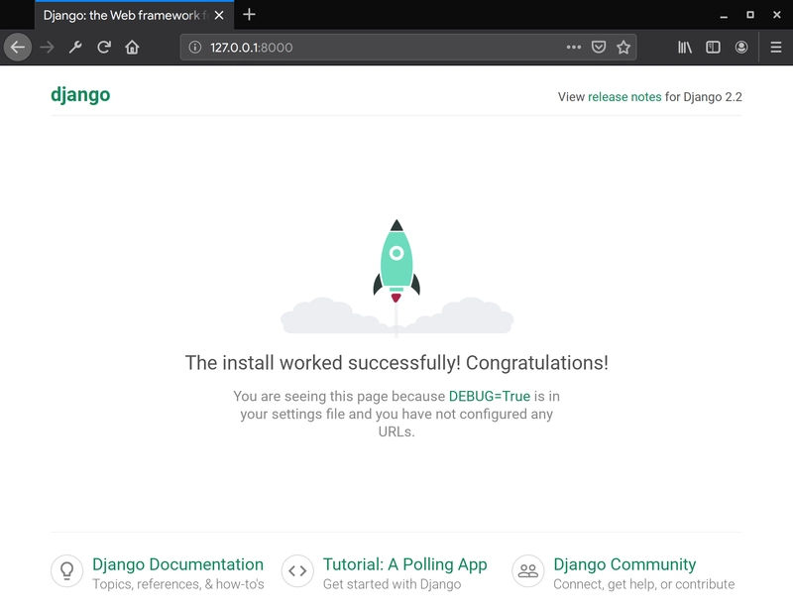Screen dimensions: 793x614
Task: Minimize the browser window
Action: tap(724, 15)
